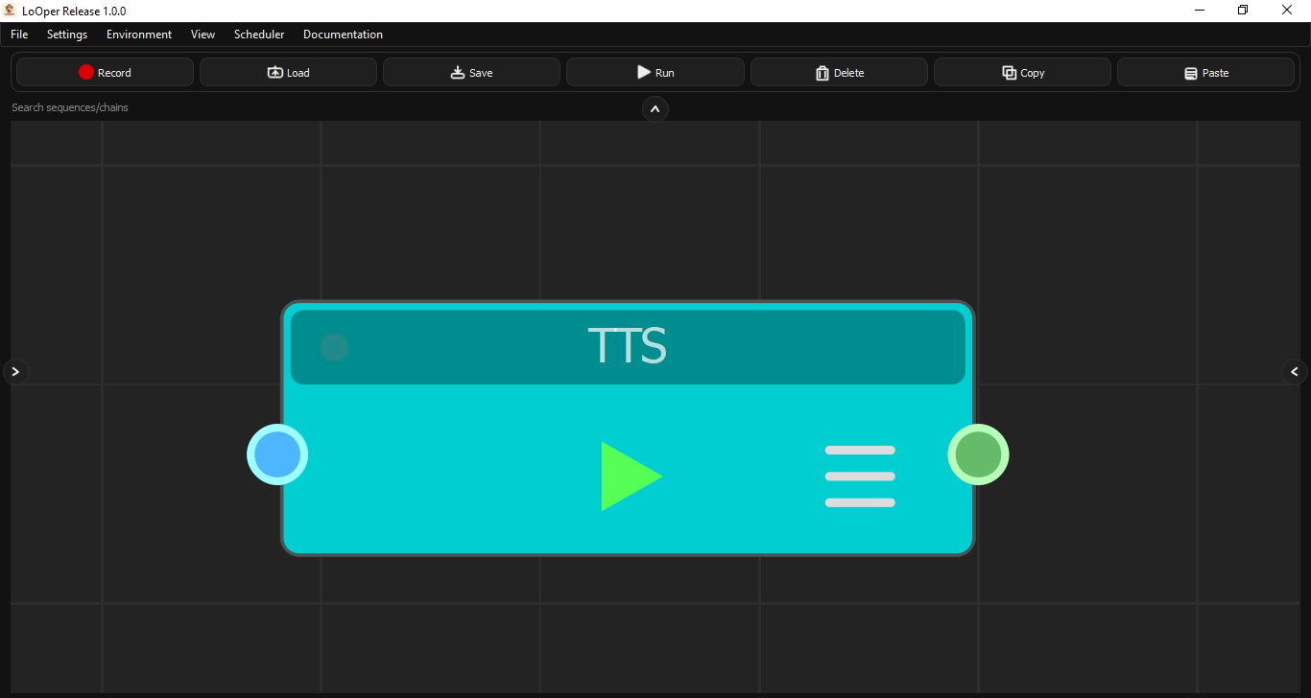The height and width of the screenshot is (698, 1311).
Task: Open the Documentation menu item
Action: pos(343,34)
